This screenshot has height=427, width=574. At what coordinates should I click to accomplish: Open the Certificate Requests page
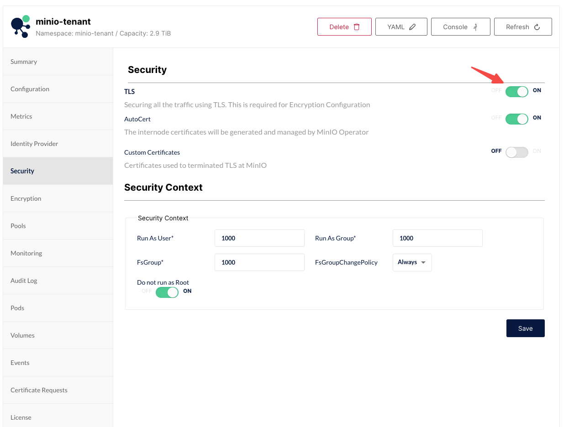click(x=39, y=390)
